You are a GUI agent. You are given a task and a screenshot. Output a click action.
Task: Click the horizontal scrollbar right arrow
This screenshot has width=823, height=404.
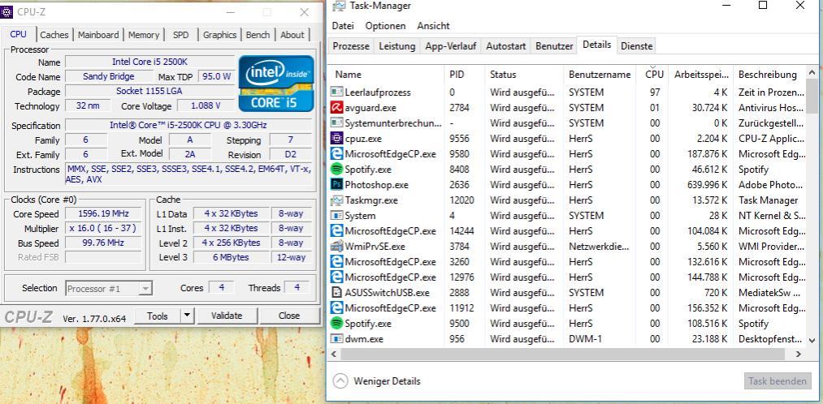point(799,355)
